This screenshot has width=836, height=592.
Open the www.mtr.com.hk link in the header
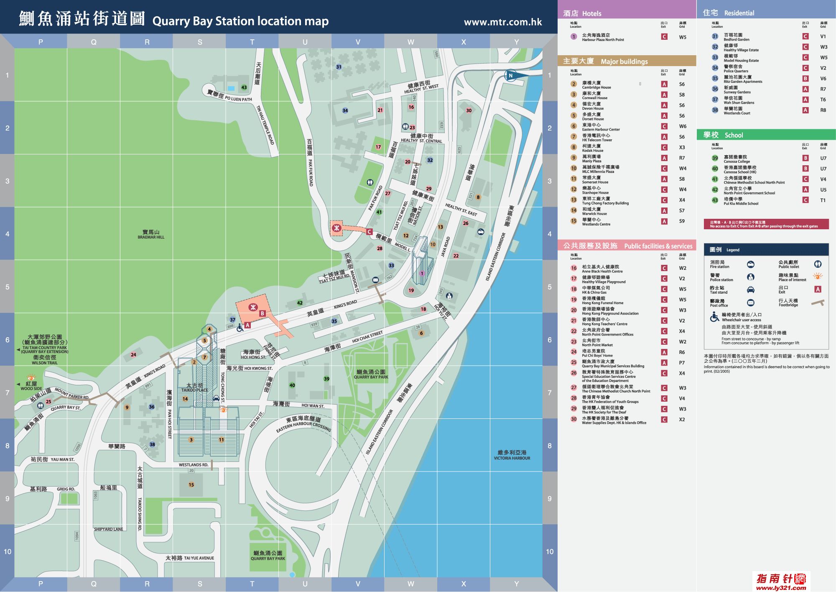pyautogui.click(x=503, y=22)
